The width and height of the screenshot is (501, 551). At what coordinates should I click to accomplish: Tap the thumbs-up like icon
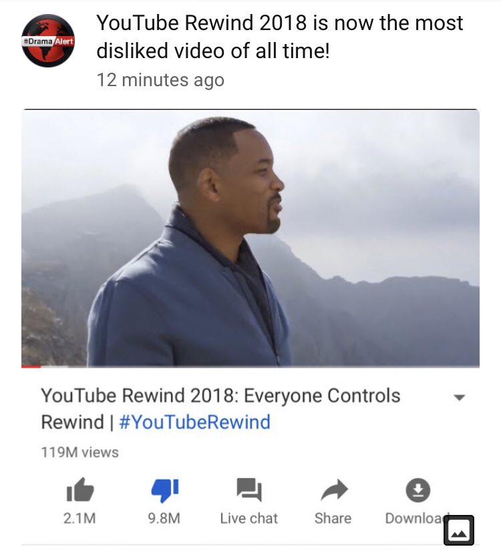tap(80, 490)
